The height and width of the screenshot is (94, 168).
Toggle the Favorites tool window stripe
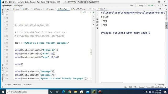click(x=2, y=78)
